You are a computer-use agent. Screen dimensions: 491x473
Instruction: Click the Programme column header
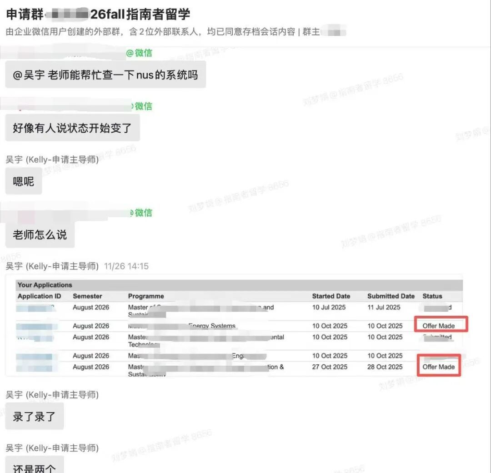145,296
